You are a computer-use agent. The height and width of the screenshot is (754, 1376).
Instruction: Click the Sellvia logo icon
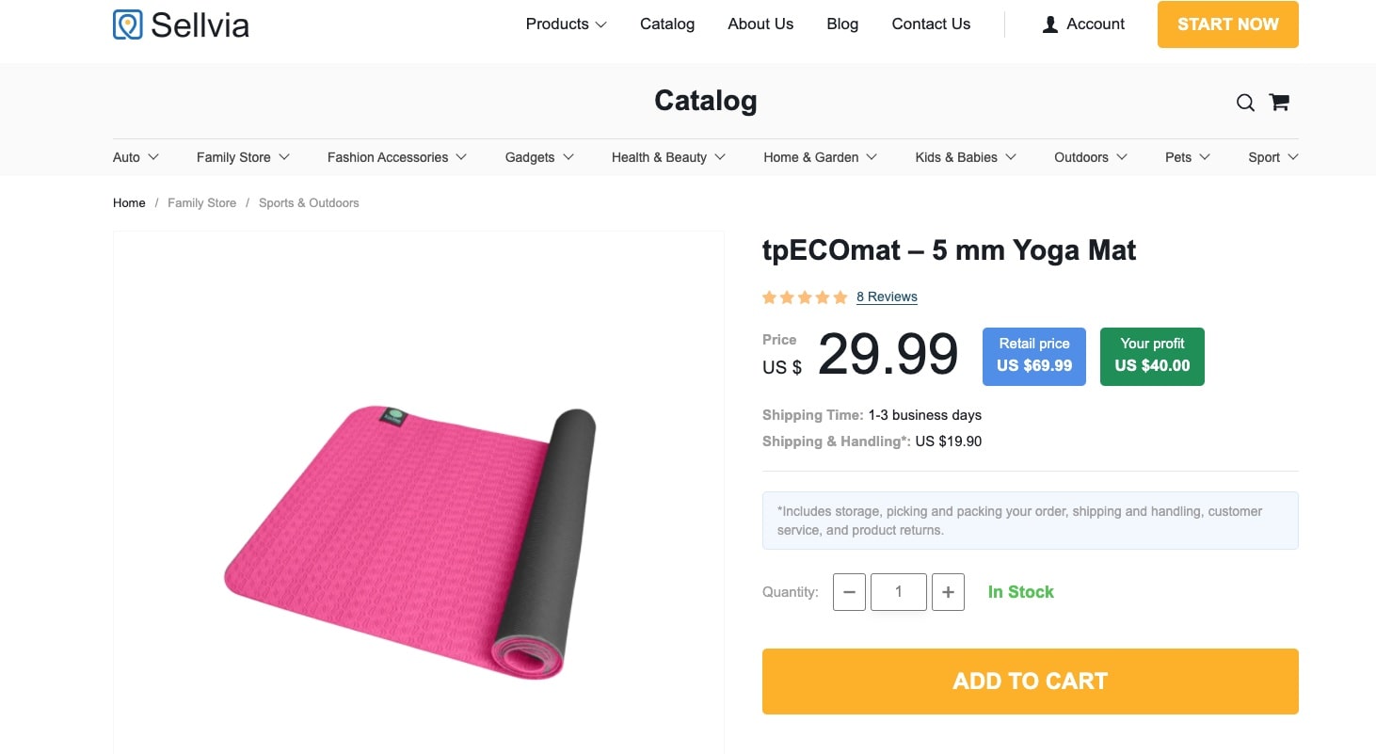127,24
